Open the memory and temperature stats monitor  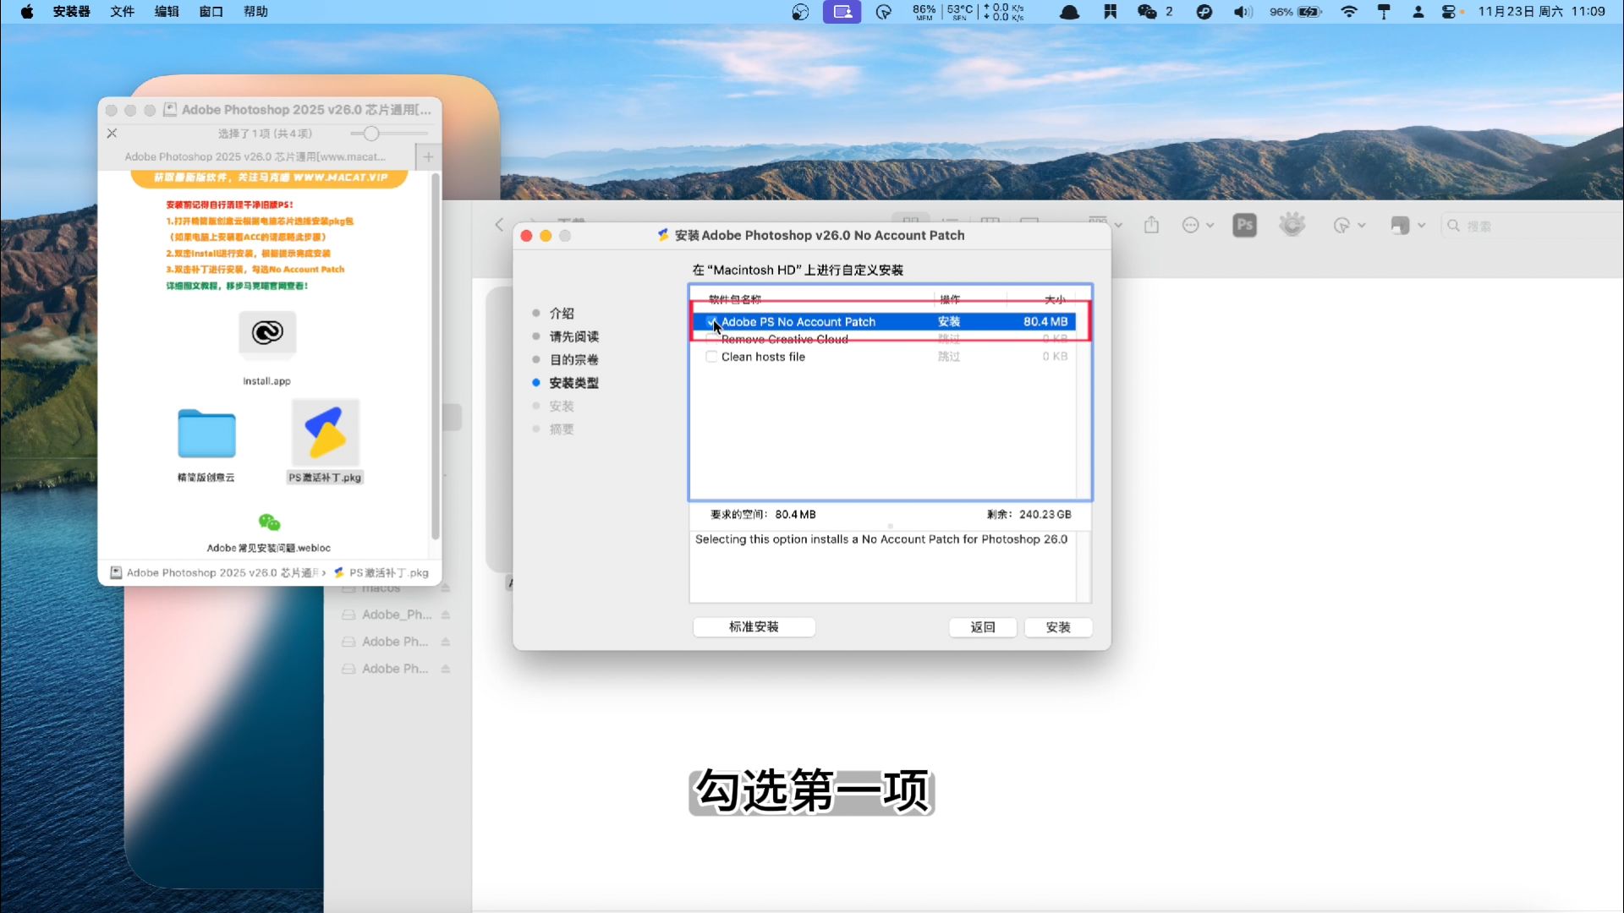click(x=968, y=12)
